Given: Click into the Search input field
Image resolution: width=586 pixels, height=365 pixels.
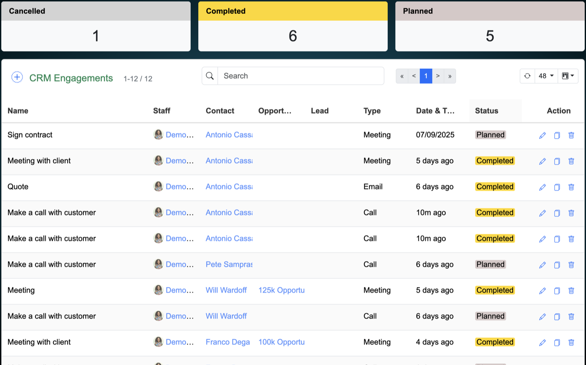Looking at the screenshot, I should 300,76.
